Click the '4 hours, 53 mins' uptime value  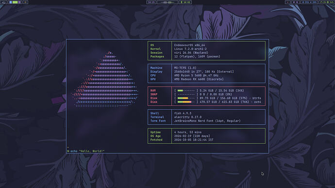187,132
